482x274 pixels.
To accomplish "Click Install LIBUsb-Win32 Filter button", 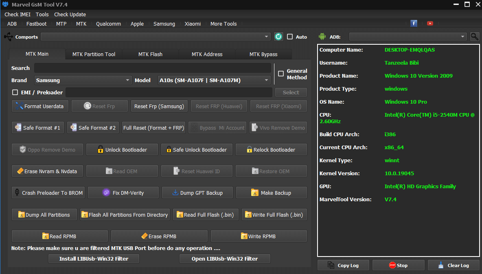I will [94, 259].
